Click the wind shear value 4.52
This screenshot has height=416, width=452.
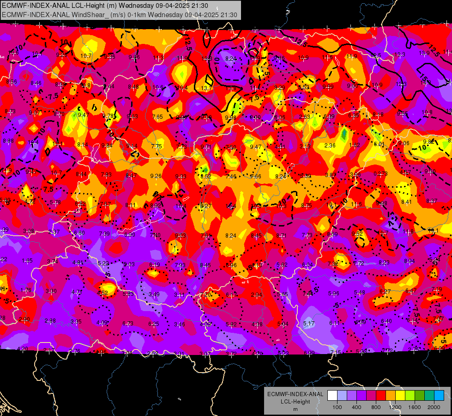(x=102, y=293)
